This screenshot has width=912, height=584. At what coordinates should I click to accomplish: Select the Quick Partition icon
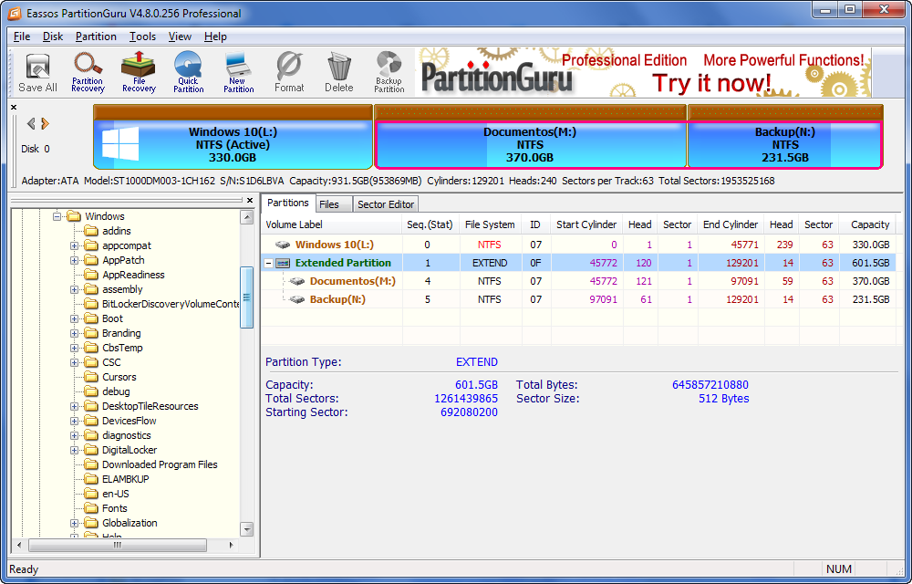(x=188, y=71)
